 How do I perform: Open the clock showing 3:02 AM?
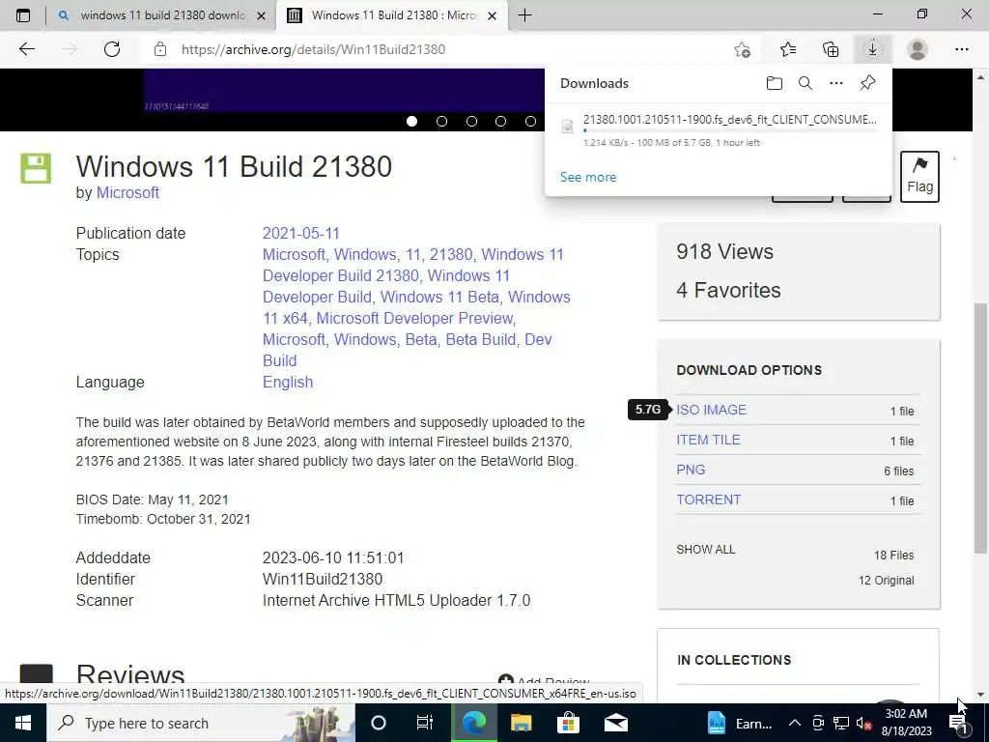click(x=907, y=723)
